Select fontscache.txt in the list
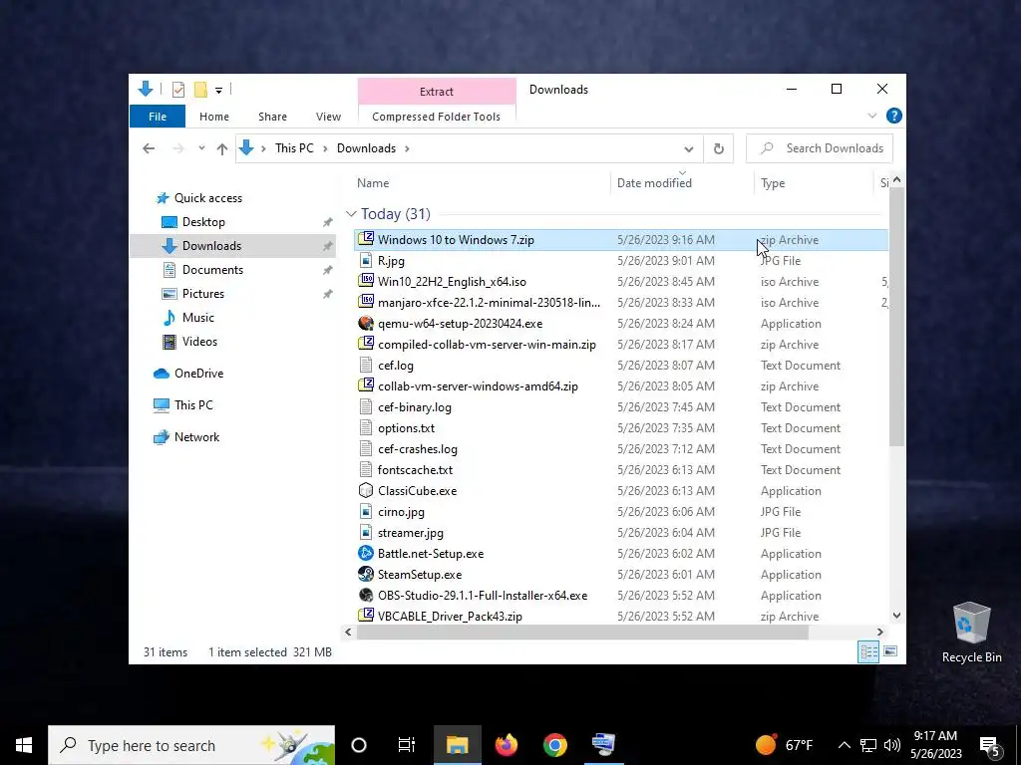 [x=415, y=470]
